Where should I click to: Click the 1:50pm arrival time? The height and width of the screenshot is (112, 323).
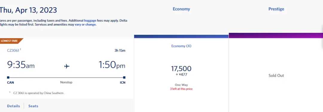click(x=112, y=65)
